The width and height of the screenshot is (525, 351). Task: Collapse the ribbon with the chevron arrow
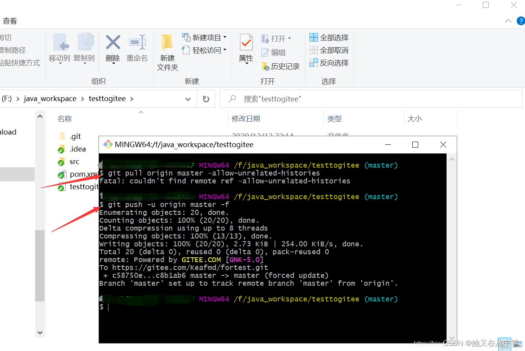[508, 21]
